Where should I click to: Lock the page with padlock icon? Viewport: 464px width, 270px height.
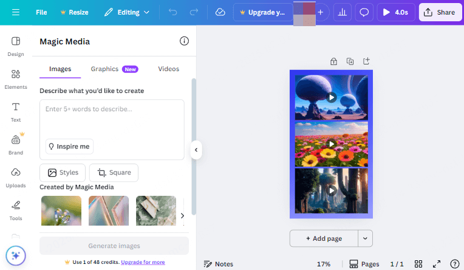333,61
